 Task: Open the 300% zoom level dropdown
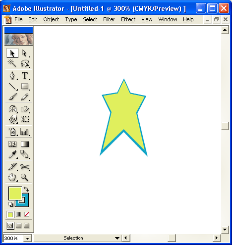pyautogui.click(x=27, y=239)
